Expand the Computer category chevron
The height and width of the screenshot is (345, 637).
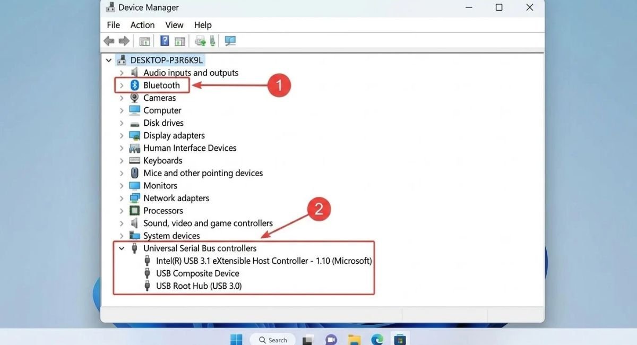click(122, 110)
